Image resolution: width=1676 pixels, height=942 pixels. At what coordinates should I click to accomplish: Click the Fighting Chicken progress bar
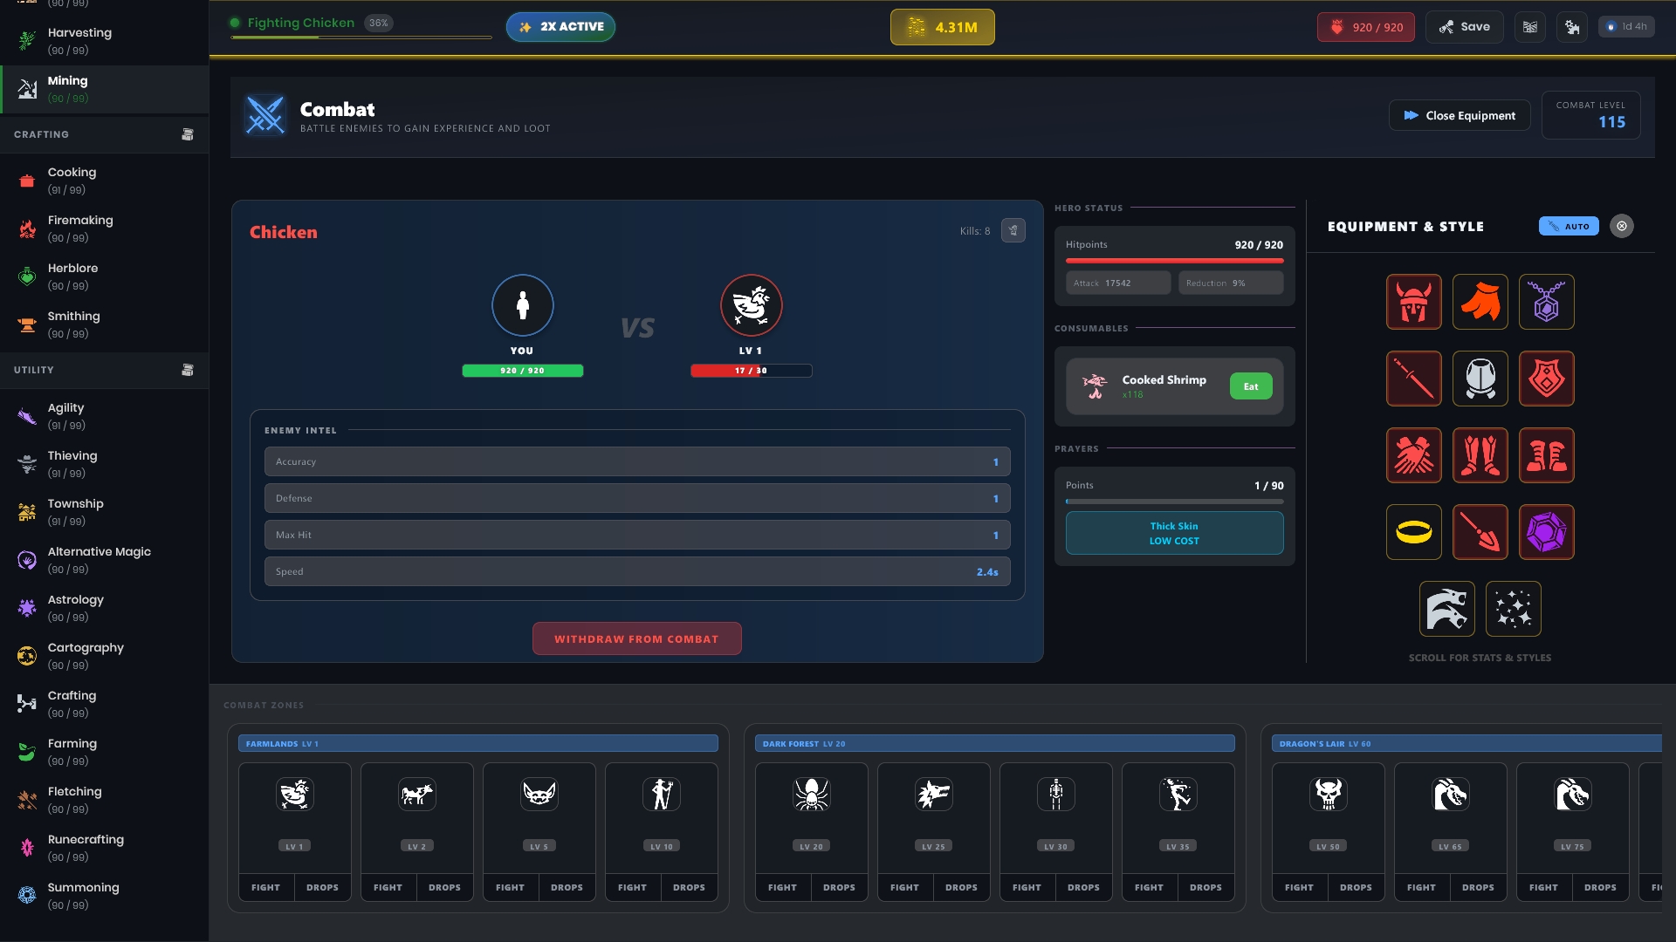point(361,38)
